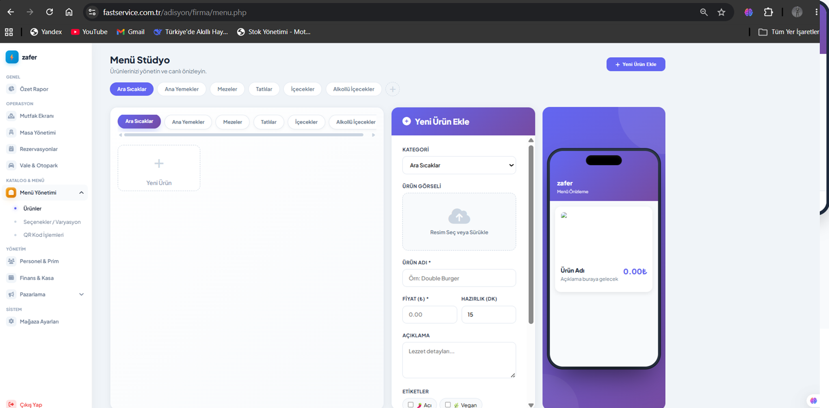Click the form panel vertical scrollbar
Viewport: 829px width, 408px height.
click(x=531, y=234)
